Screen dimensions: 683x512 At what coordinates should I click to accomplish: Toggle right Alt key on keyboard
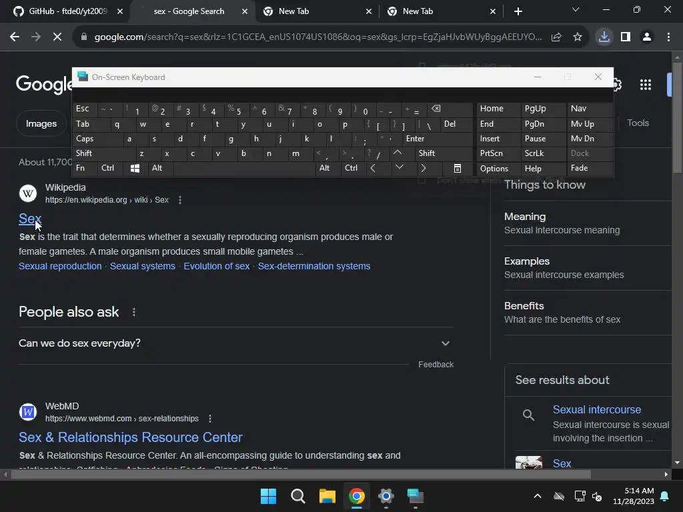(x=328, y=168)
